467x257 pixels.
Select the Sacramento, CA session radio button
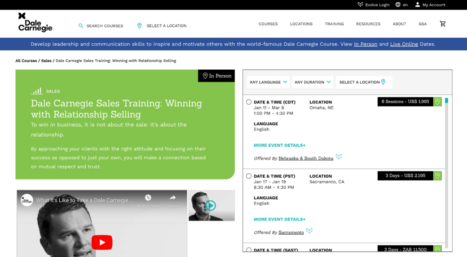coord(249,176)
